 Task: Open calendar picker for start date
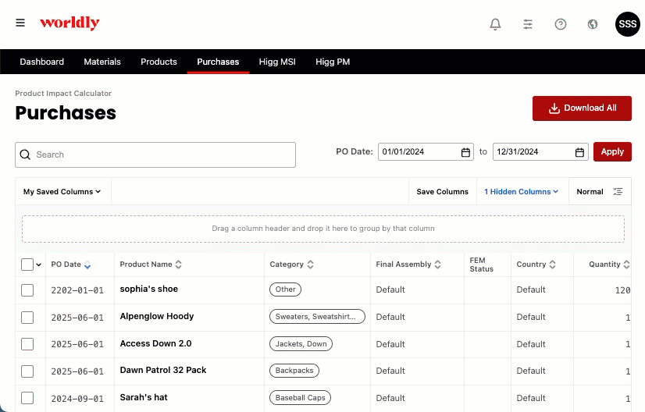pyautogui.click(x=465, y=152)
